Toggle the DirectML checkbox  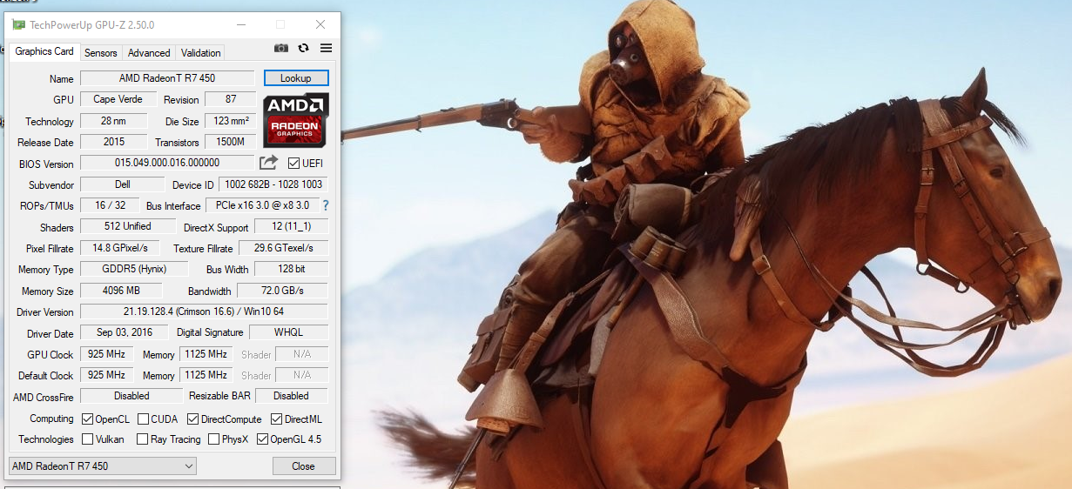[276, 419]
